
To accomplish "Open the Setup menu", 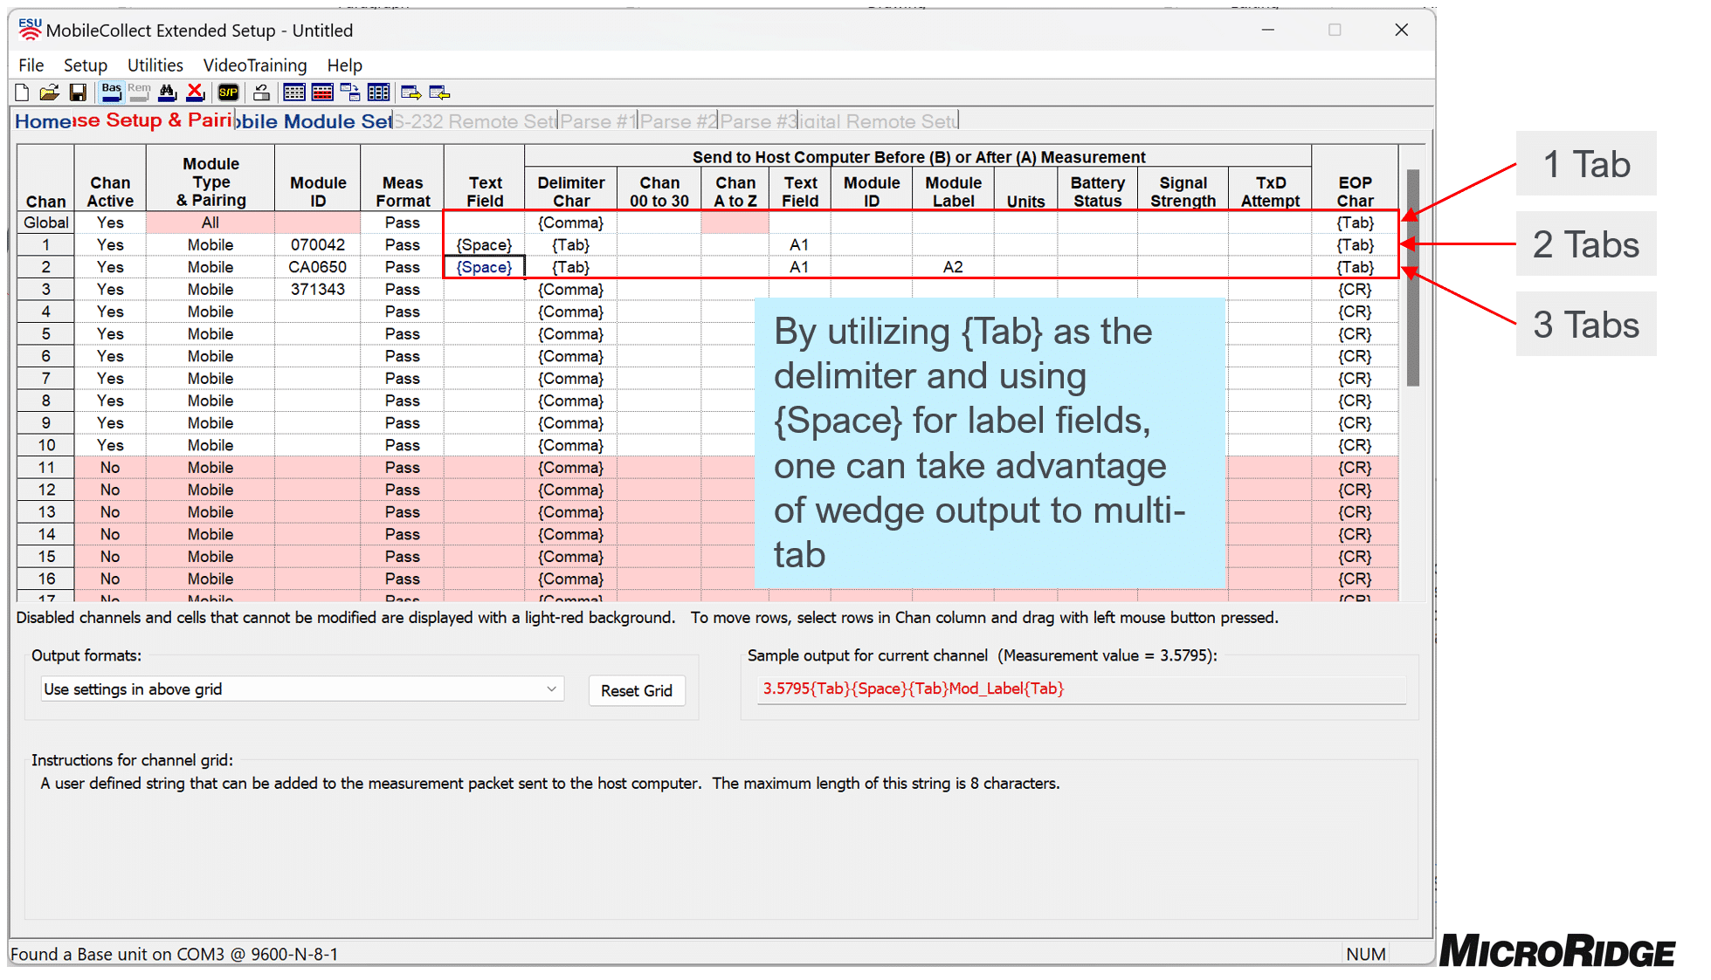I will coord(86,65).
